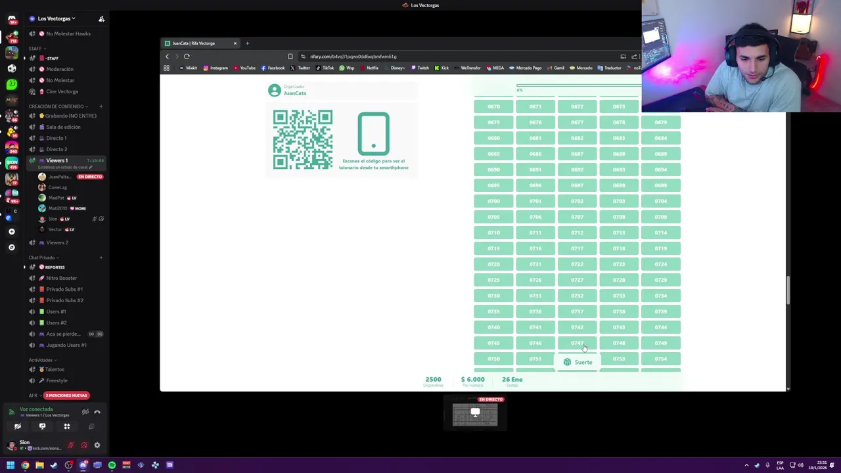The image size is (841, 473).
Task: Click the browser bookmark icon
Action: [x=290, y=56]
